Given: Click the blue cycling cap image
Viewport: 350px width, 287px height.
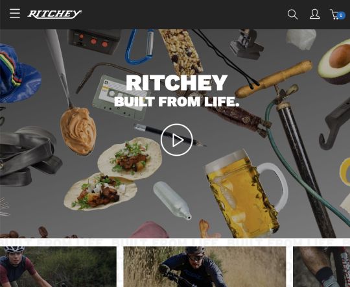Looking at the screenshot, I should tap(19, 74).
